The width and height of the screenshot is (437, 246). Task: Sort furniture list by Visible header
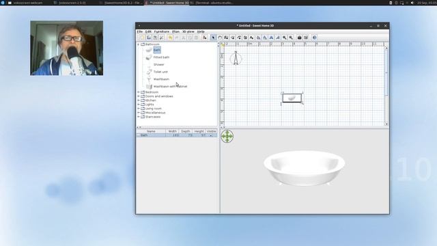pyautogui.click(x=211, y=131)
